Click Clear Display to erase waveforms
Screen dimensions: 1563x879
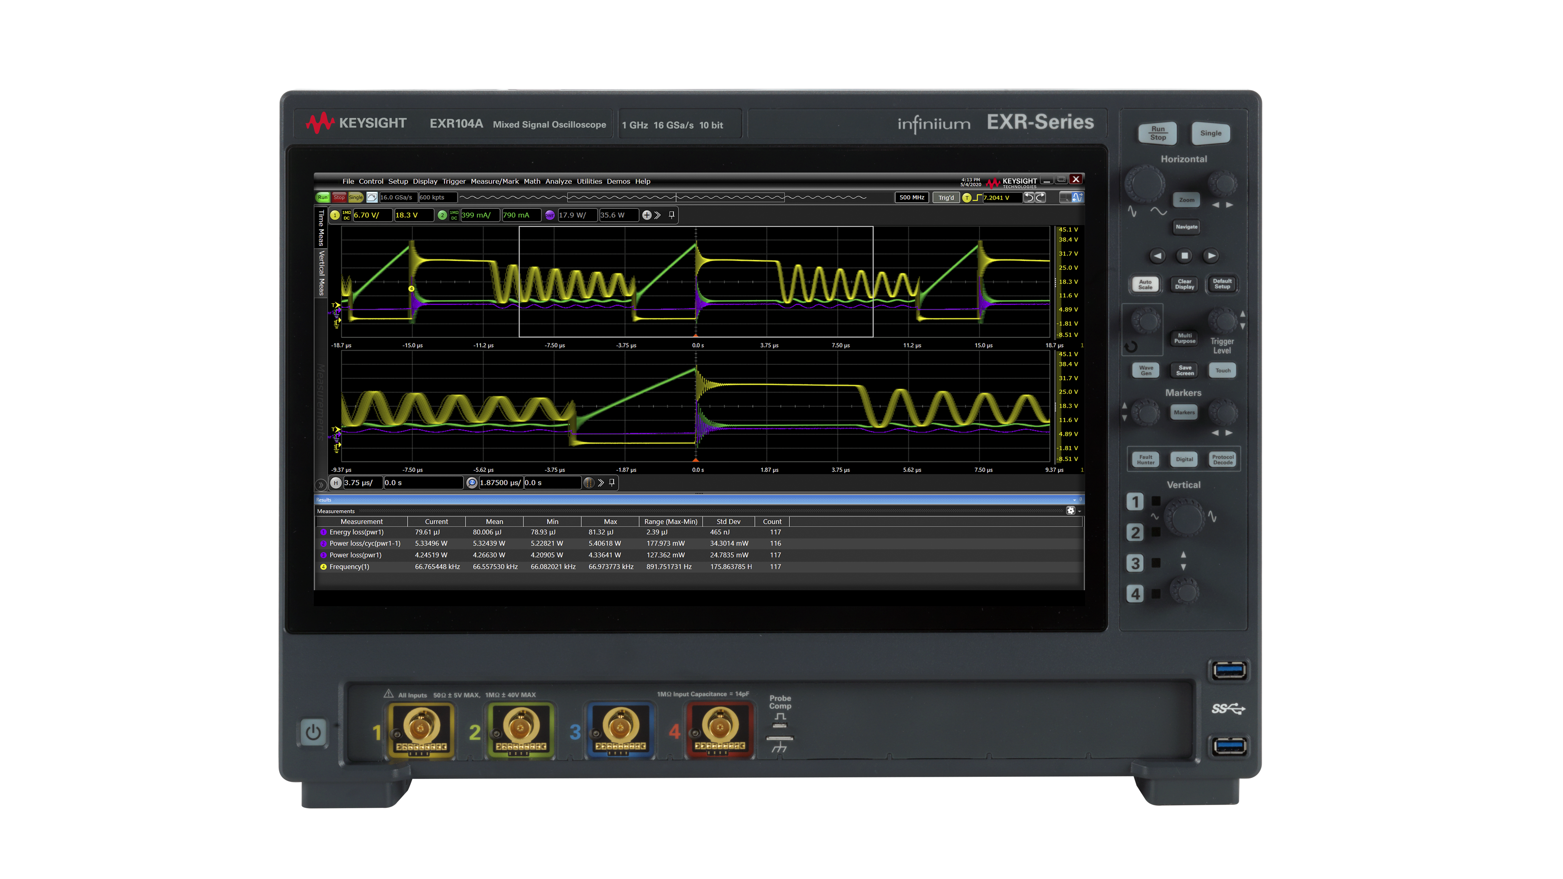coord(1182,283)
